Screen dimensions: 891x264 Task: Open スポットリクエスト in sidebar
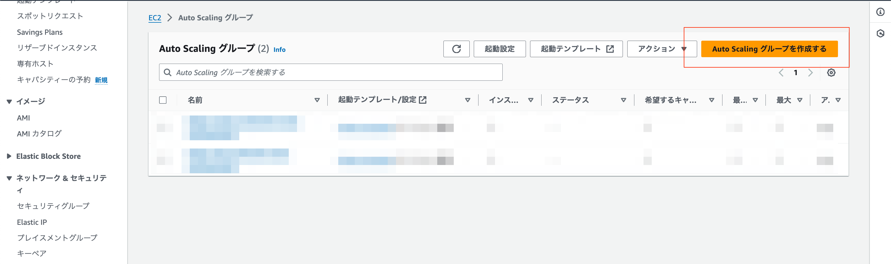[x=50, y=16]
